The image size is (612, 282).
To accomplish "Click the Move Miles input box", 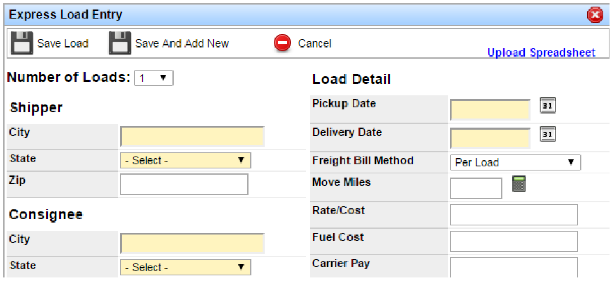I will 476,188.
